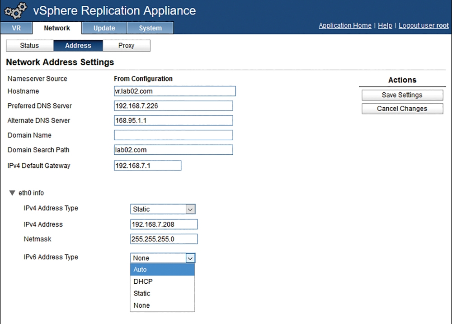The width and height of the screenshot is (452, 324).
Task: Focus the Hostname input field
Action: [x=174, y=91]
